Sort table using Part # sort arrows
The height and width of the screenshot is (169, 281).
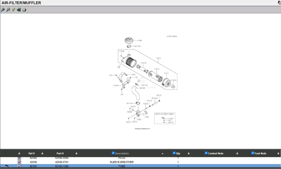[76, 154]
